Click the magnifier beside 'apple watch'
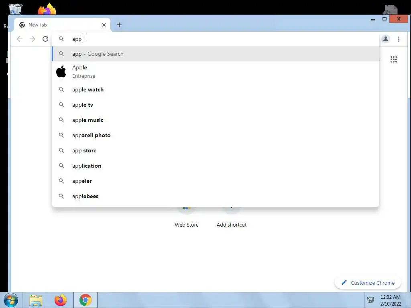Viewport: 411px width, 308px height. point(61,89)
